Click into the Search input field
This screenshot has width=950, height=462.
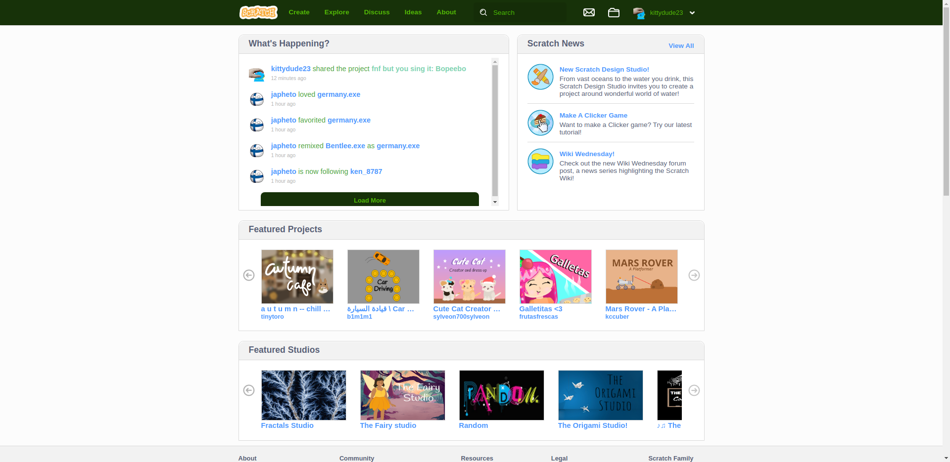(x=524, y=12)
